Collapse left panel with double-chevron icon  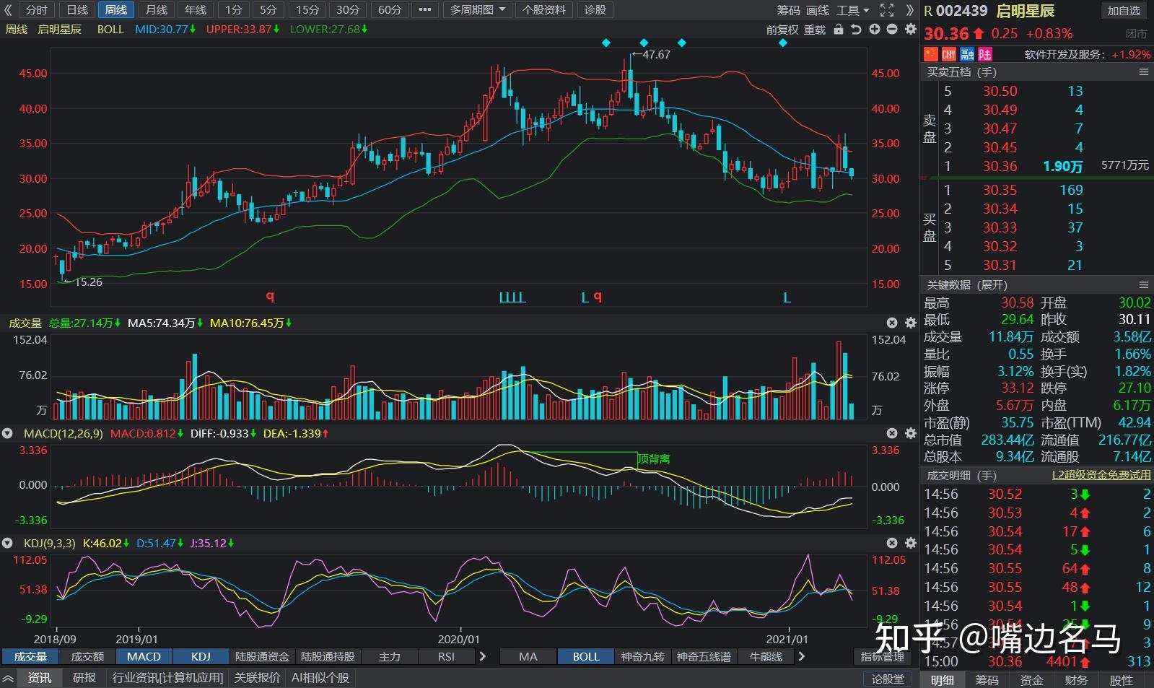click(x=8, y=10)
